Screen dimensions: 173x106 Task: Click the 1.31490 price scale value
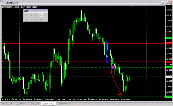point(169,54)
